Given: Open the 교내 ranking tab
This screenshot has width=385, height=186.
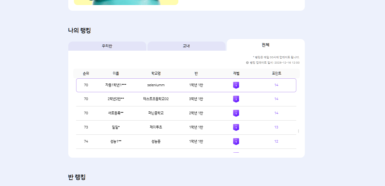Looking at the screenshot, I should [186, 46].
